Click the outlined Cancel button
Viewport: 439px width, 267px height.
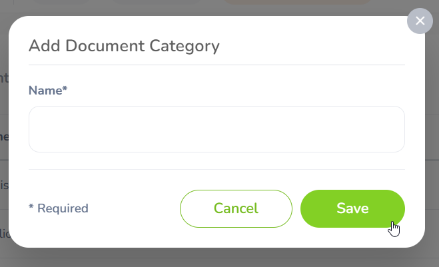pyautogui.click(x=236, y=208)
